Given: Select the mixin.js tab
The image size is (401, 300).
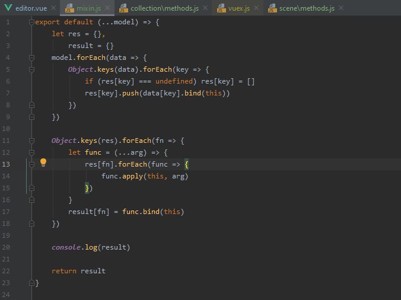Looking at the screenshot, I should pyautogui.click(x=88, y=8).
